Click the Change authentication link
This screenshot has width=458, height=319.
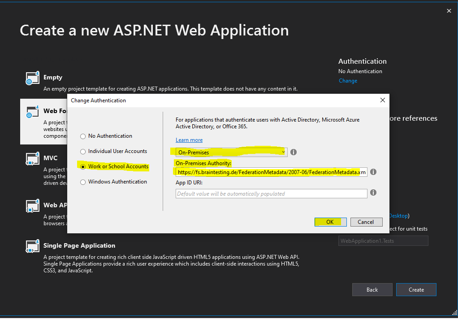point(348,81)
